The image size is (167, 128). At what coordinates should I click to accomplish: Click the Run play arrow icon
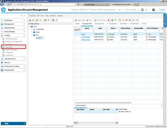pyautogui.click(x=88, y=20)
